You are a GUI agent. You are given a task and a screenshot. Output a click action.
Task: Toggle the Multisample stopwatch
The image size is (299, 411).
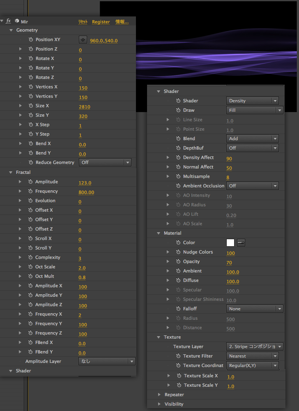pyautogui.click(x=178, y=176)
